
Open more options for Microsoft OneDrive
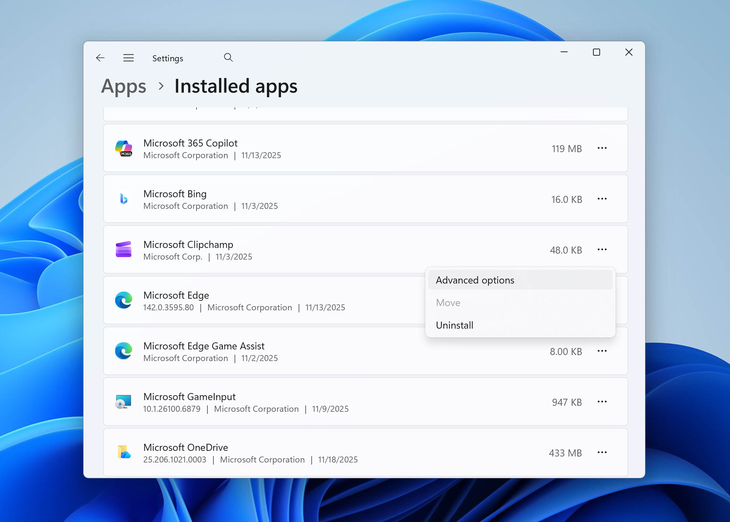click(603, 452)
